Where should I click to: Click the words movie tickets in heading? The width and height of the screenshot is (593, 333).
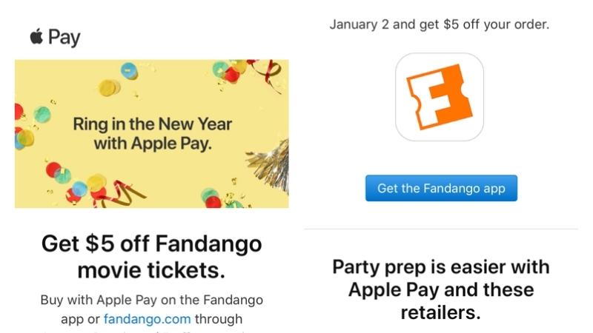click(151, 270)
